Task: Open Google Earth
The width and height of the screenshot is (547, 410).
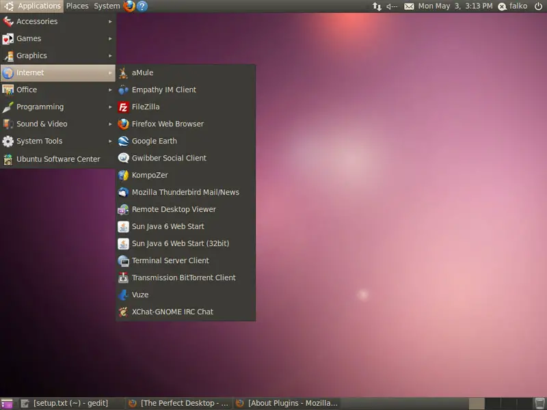Action: click(x=185, y=141)
